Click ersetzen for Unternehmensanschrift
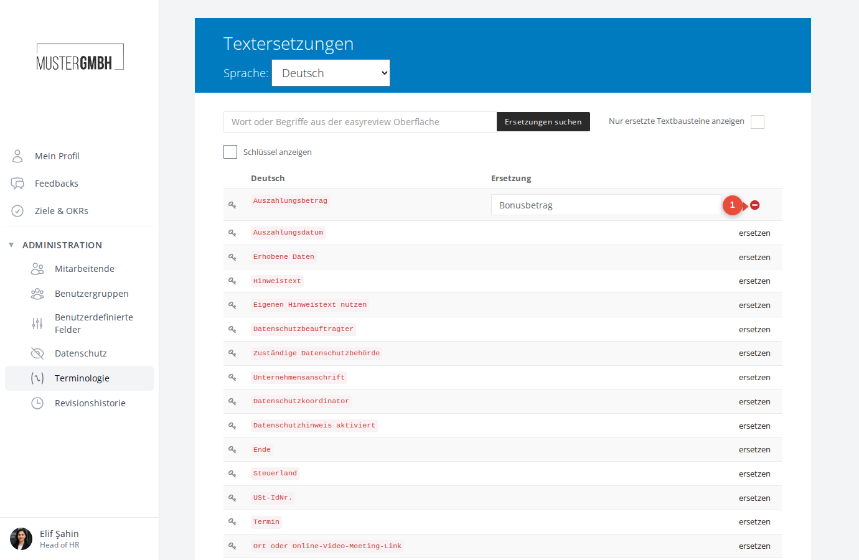Screen dimensions: 859x560 (754, 378)
